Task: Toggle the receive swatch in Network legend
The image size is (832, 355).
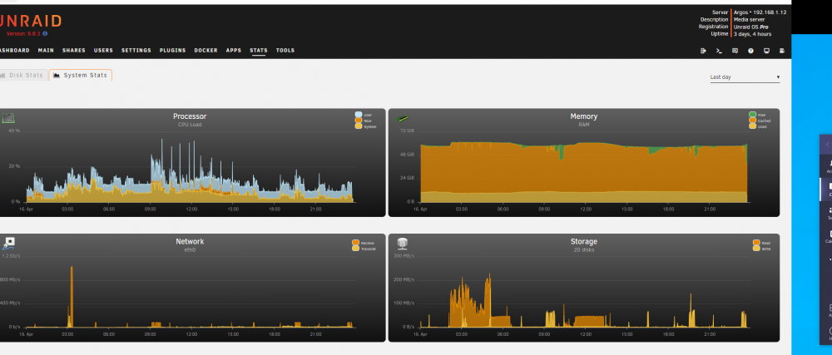Action: [x=355, y=243]
